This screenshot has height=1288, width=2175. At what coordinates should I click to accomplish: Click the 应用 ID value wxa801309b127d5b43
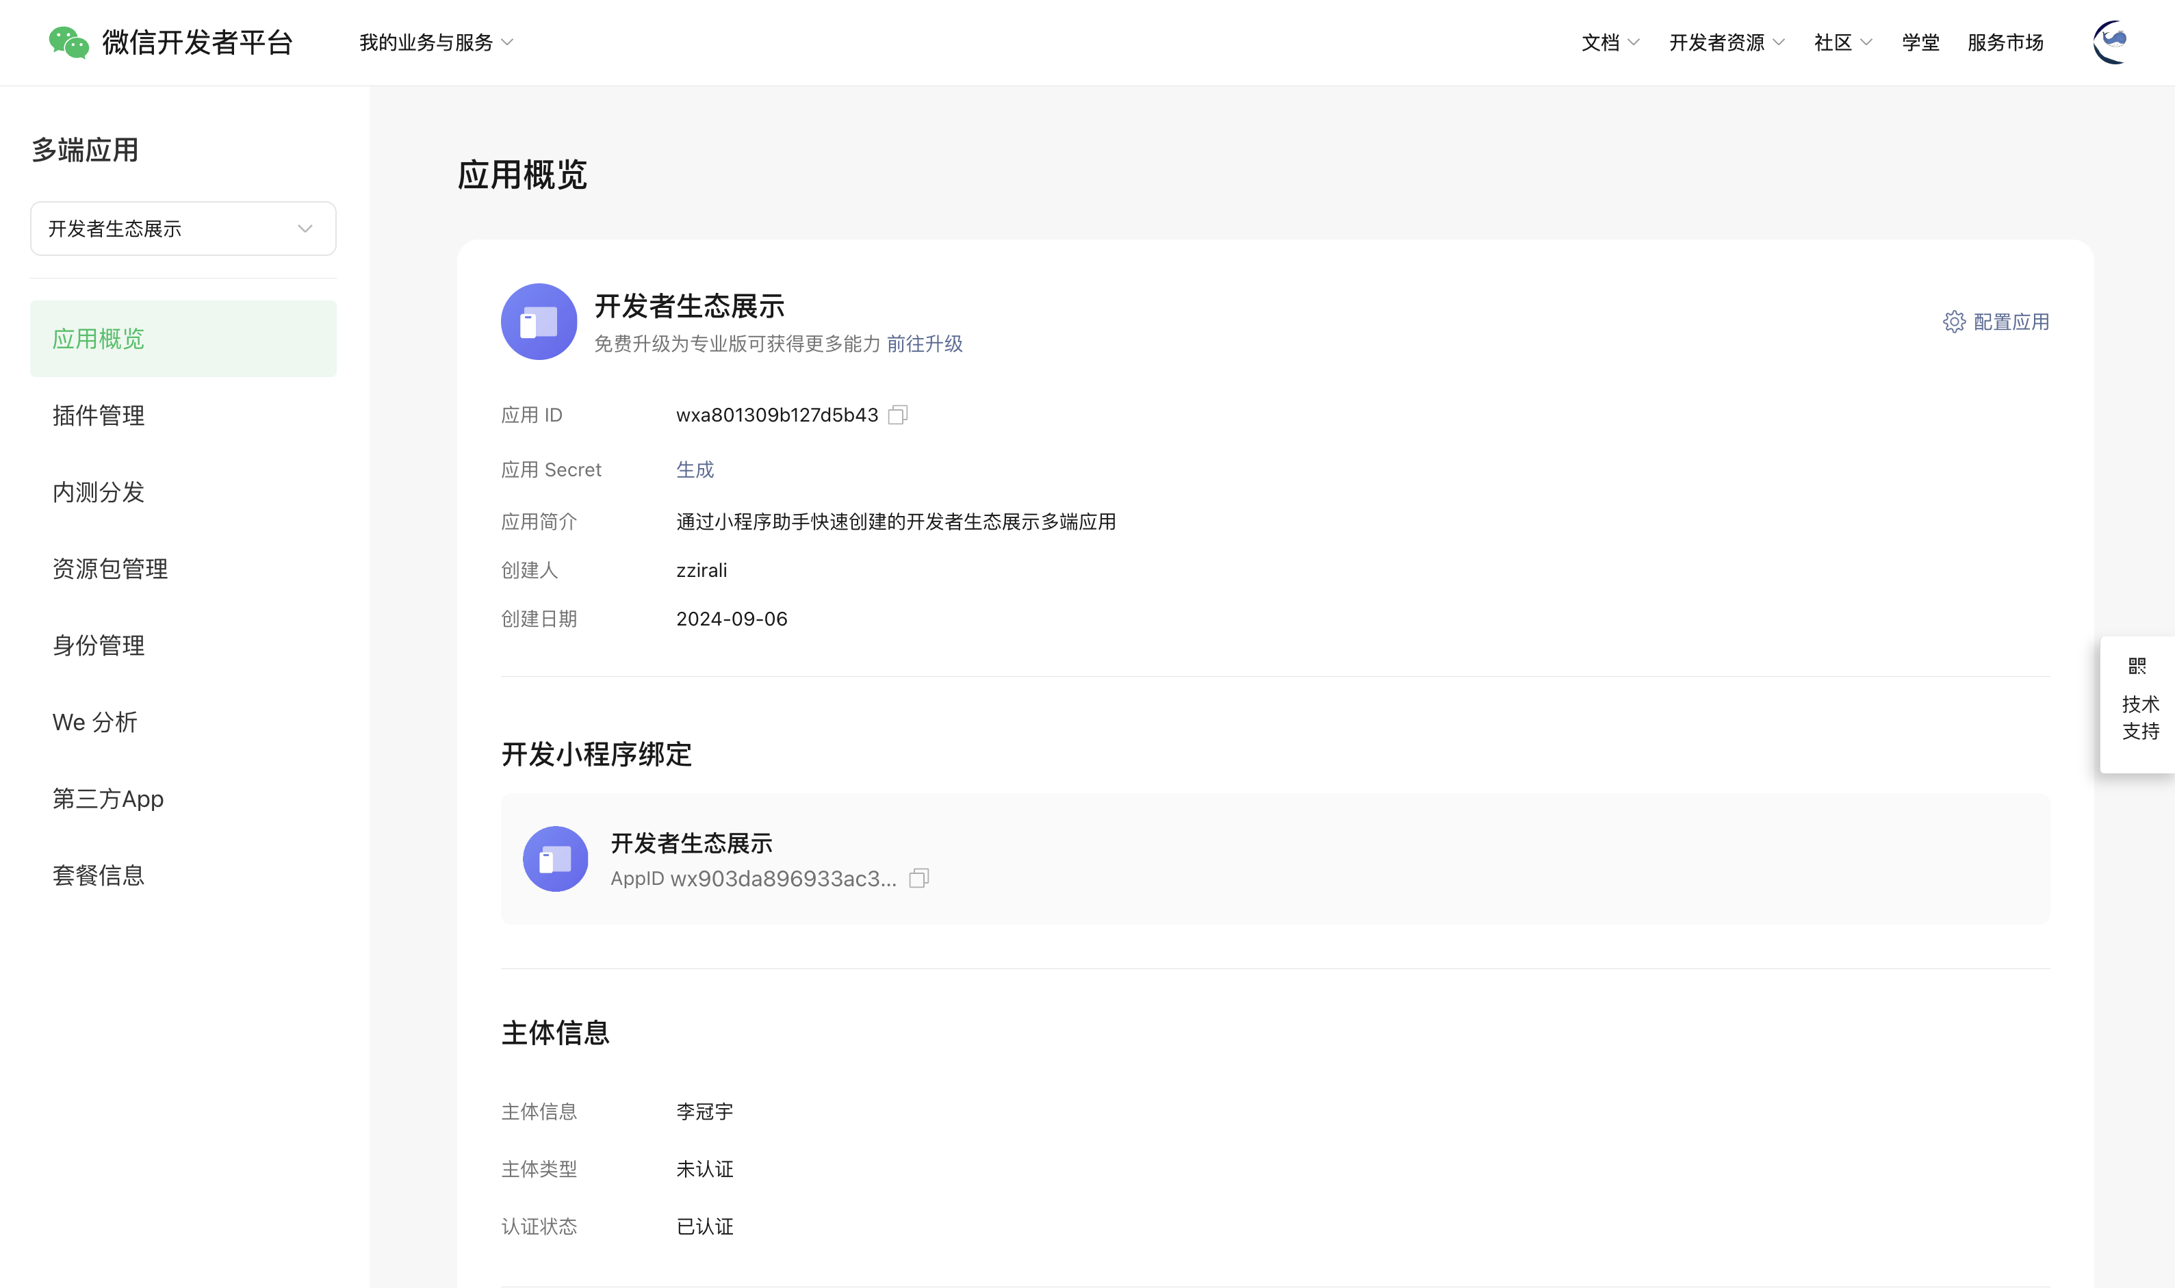pos(777,415)
